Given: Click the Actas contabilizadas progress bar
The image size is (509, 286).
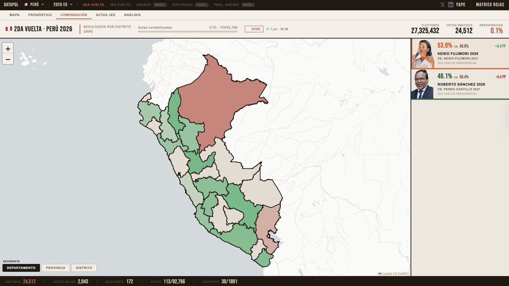Looking at the screenshot, I should tap(187, 31).
